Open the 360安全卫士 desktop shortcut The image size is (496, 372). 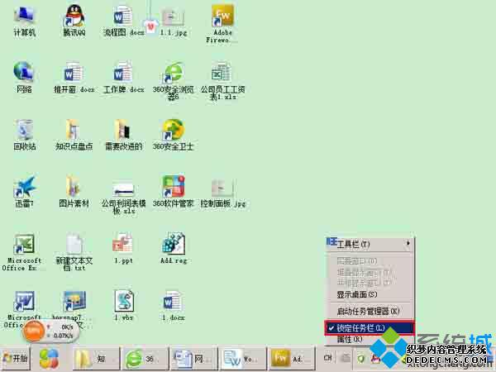(173, 130)
